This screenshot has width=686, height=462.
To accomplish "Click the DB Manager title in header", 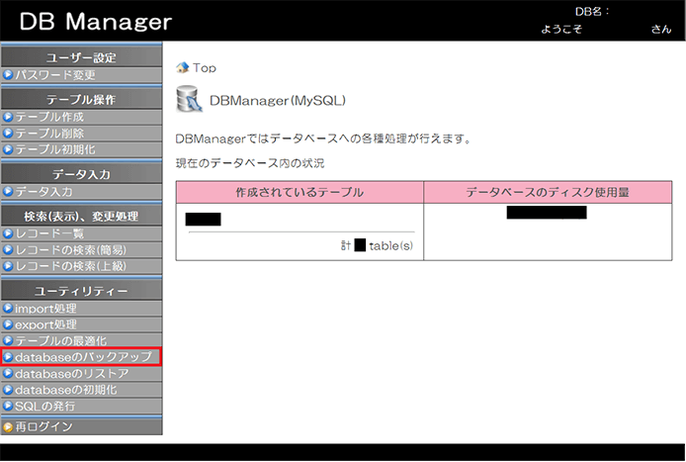I will (95, 22).
